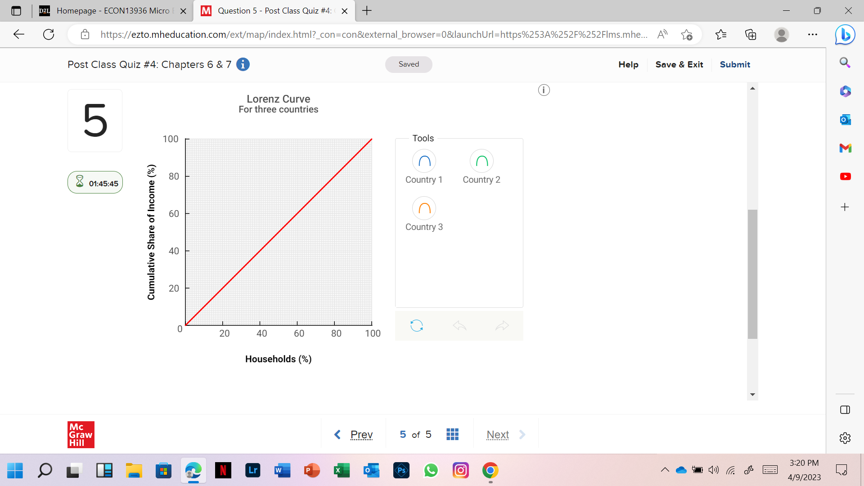This screenshot has height=486, width=864.
Task: Go to the Prev question
Action: click(362, 434)
